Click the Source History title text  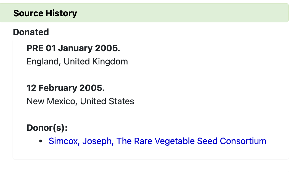45,13
